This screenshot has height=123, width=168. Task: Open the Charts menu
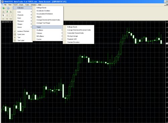click(x=21, y=5)
